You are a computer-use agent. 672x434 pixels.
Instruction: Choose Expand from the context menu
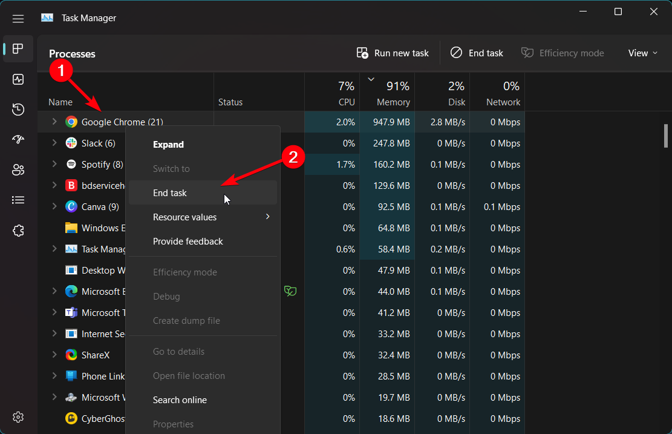[168, 145]
